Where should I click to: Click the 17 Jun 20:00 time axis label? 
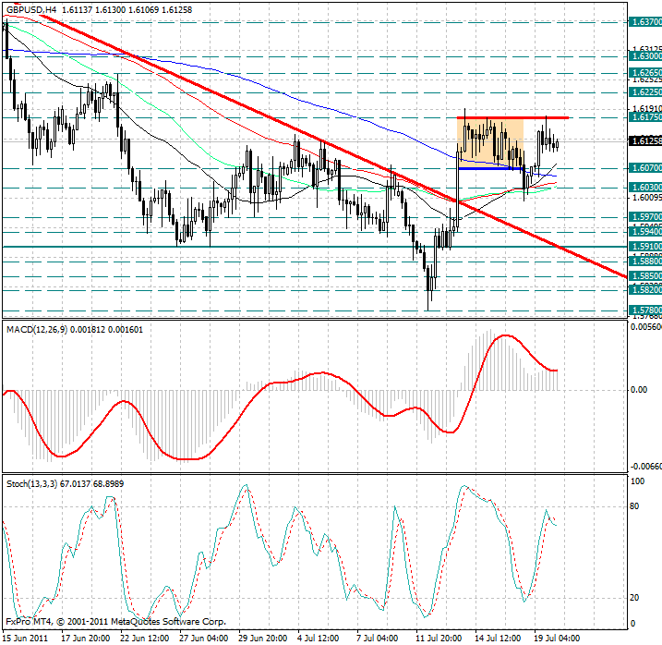click(x=86, y=638)
